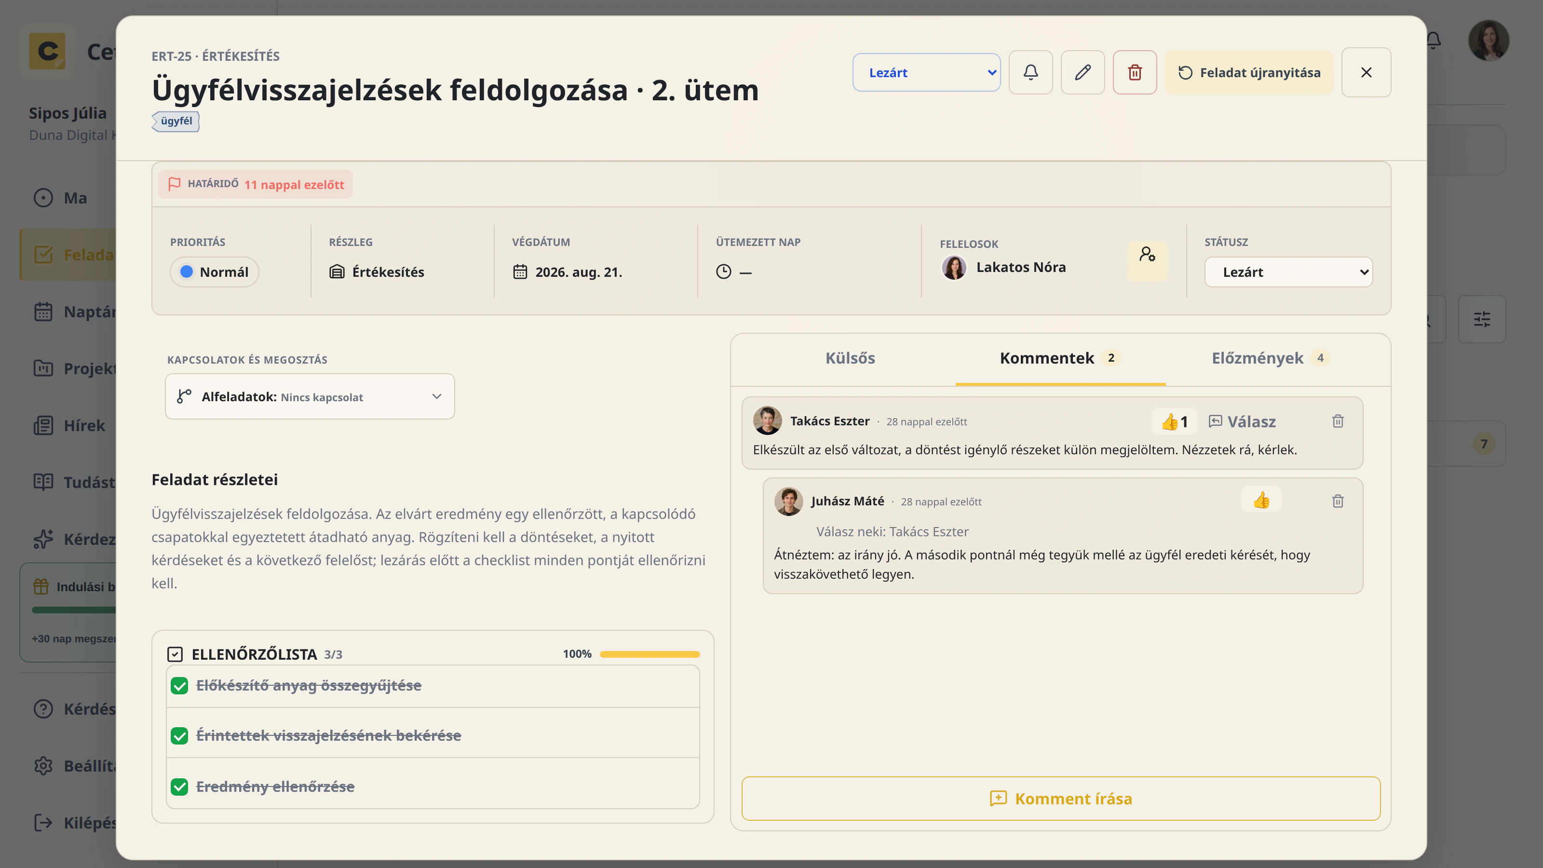Click Lakatos Nóra's avatar

(x=954, y=267)
